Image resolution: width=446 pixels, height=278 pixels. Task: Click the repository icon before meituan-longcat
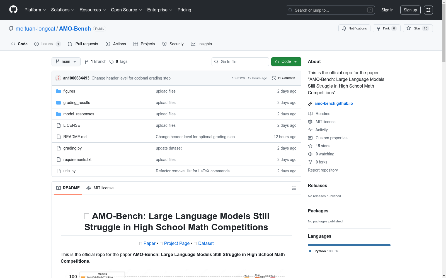pos(11,29)
